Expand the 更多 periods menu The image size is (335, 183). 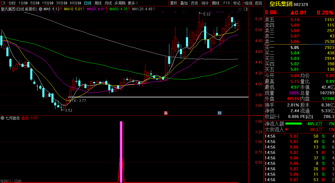(133, 3)
